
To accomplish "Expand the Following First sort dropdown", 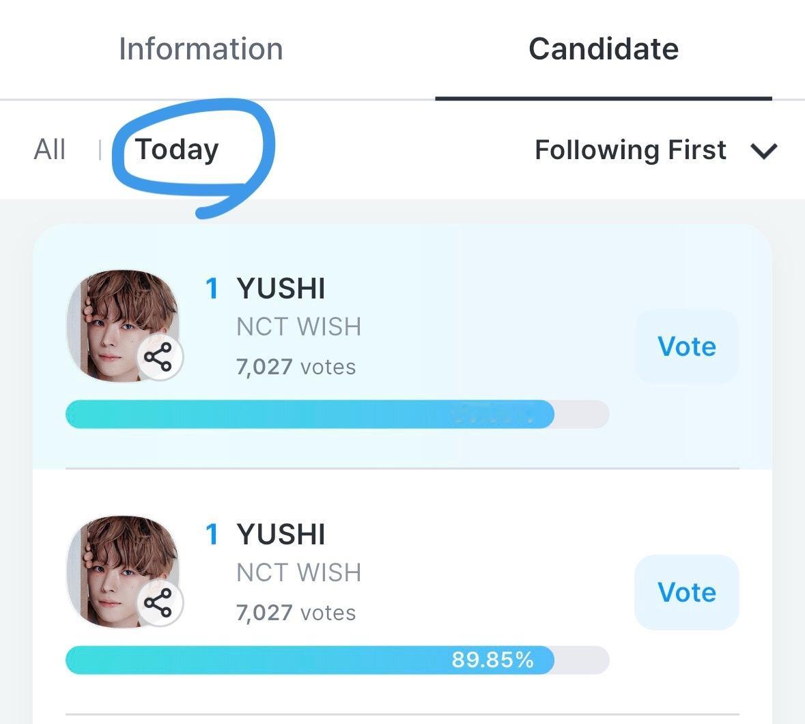I will [x=655, y=150].
